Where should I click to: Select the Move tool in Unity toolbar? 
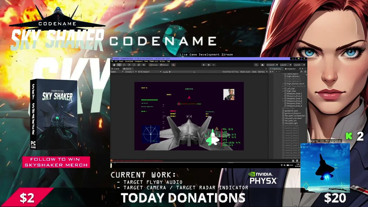(119, 65)
